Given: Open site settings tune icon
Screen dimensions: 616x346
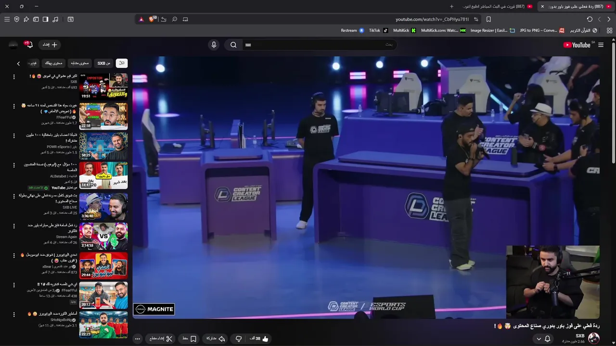Looking at the screenshot, I should pos(476,19).
